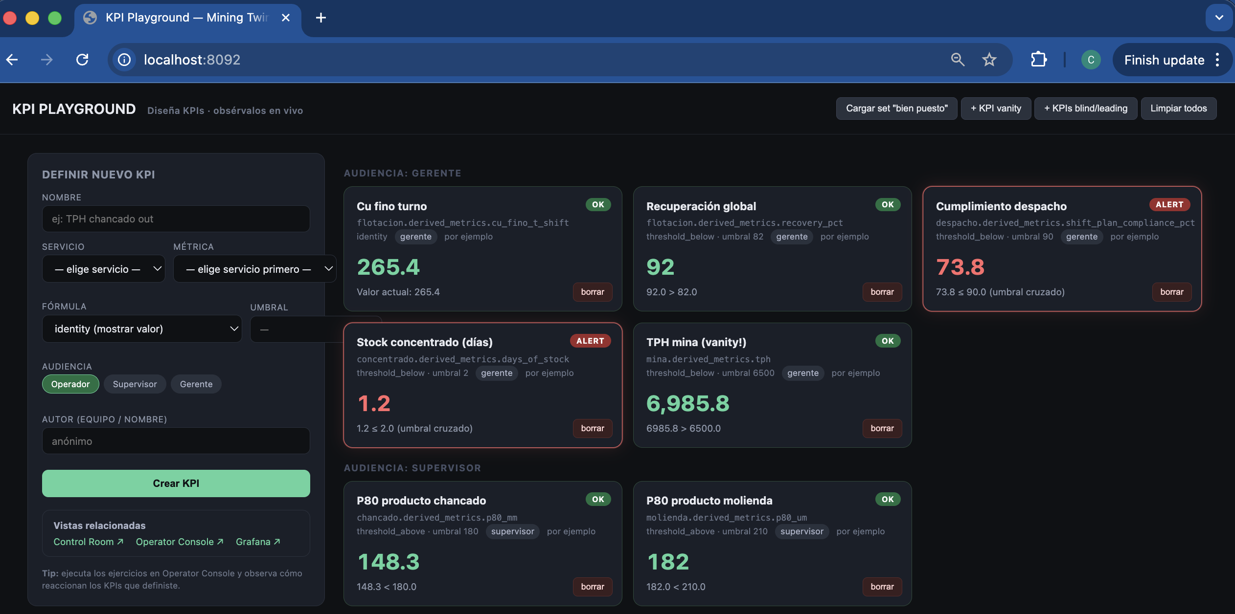Add a KPI vanity
The width and height of the screenshot is (1235, 614).
point(996,109)
